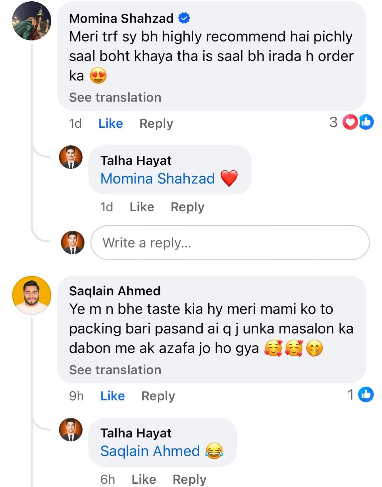Open tagged Saqlain Ahmed mention link

click(150, 451)
